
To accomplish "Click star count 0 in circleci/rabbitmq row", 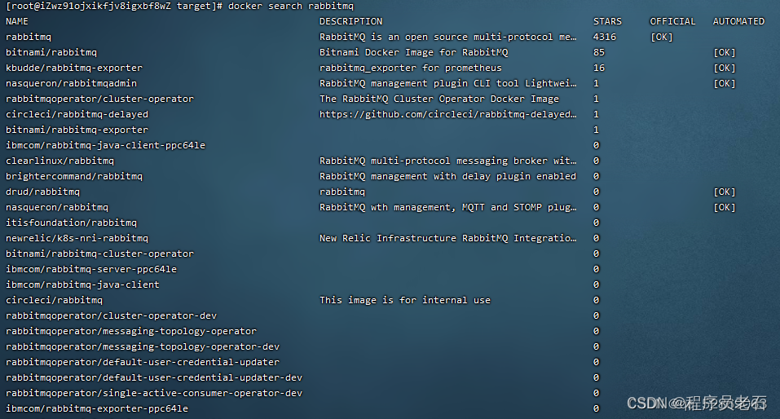I will pos(596,299).
